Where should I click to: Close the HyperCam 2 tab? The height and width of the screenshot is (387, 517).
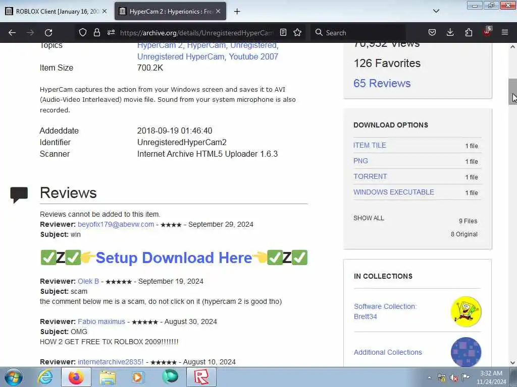pos(218,11)
